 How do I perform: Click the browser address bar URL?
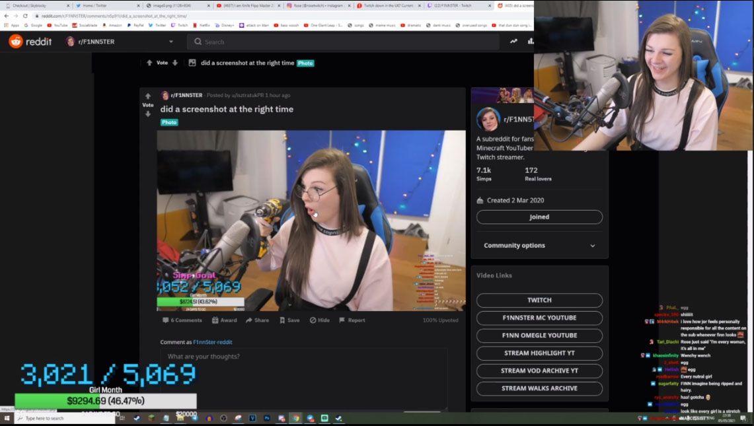click(114, 16)
